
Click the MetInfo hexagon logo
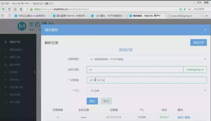pyautogui.click(x=22, y=26)
